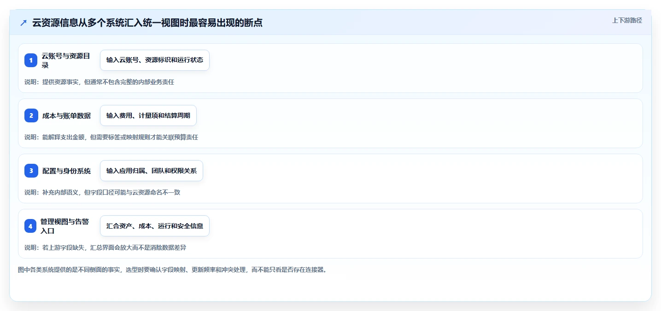Click the 汇合资产、成本、运行和安全信息 chip

[155, 226]
